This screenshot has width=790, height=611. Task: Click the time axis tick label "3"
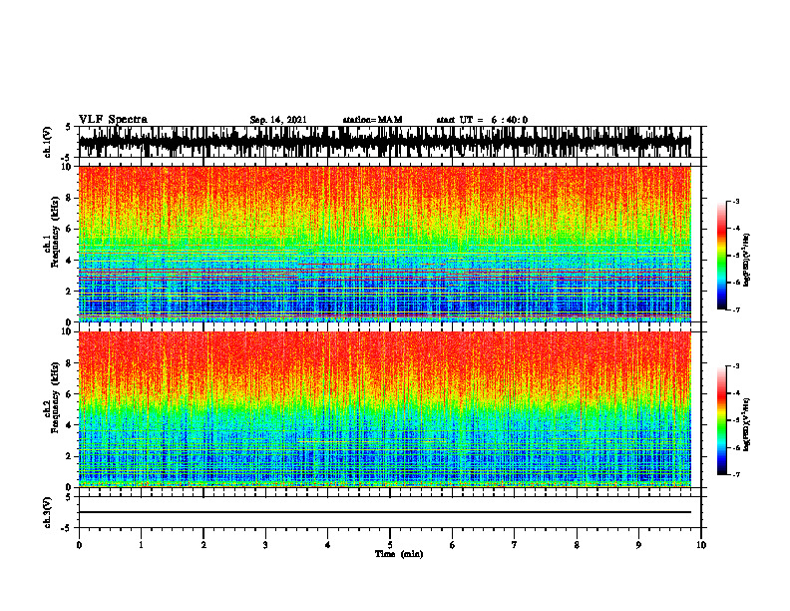point(265,545)
